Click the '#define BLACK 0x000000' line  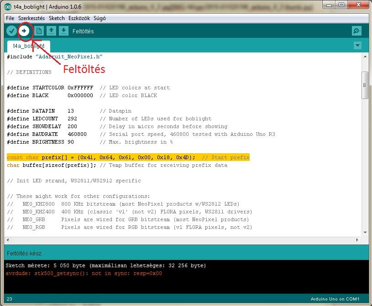[82, 95]
